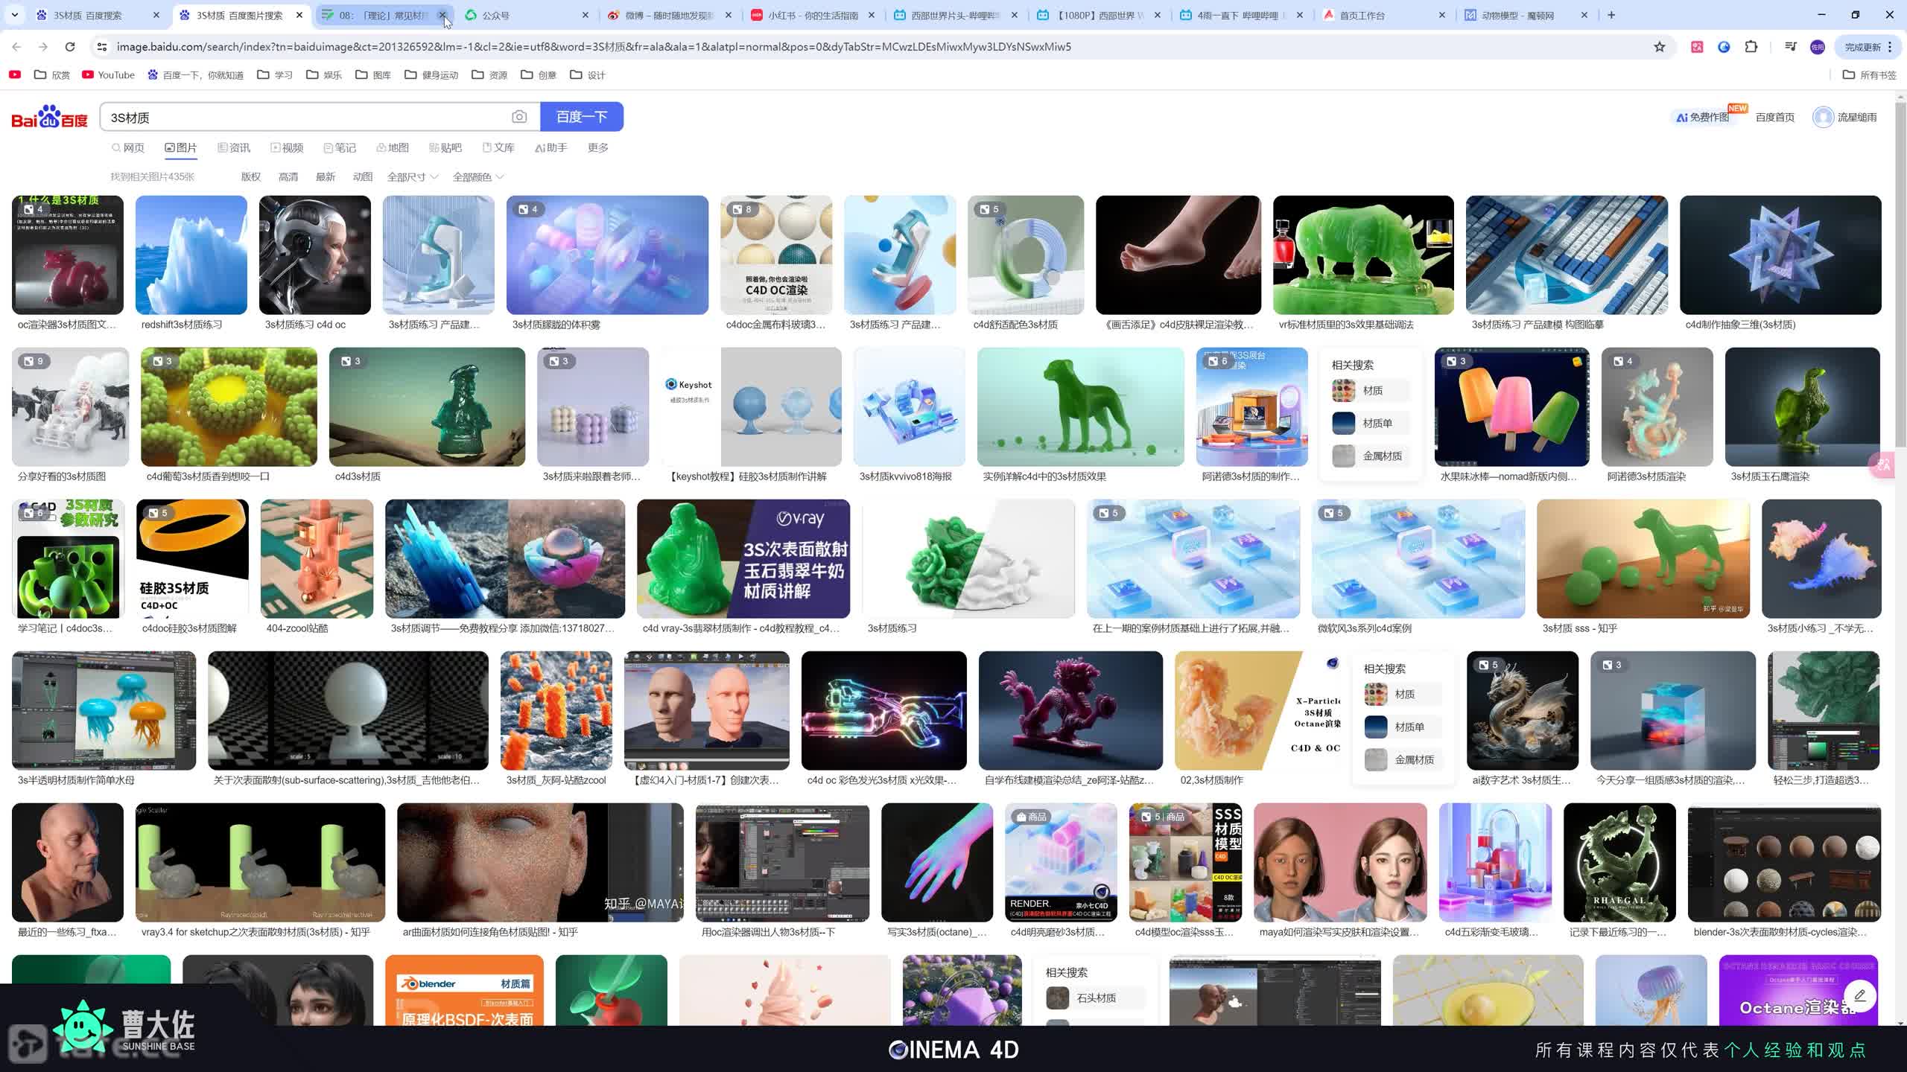This screenshot has height=1072, width=1907.
Task: Open the YouTube bookmark
Action: pos(109,74)
